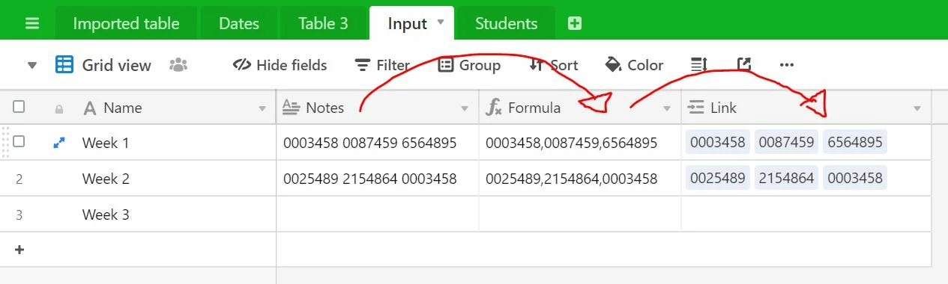
Task: Expand the views sidebar triangle
Action: pos(32,65)
